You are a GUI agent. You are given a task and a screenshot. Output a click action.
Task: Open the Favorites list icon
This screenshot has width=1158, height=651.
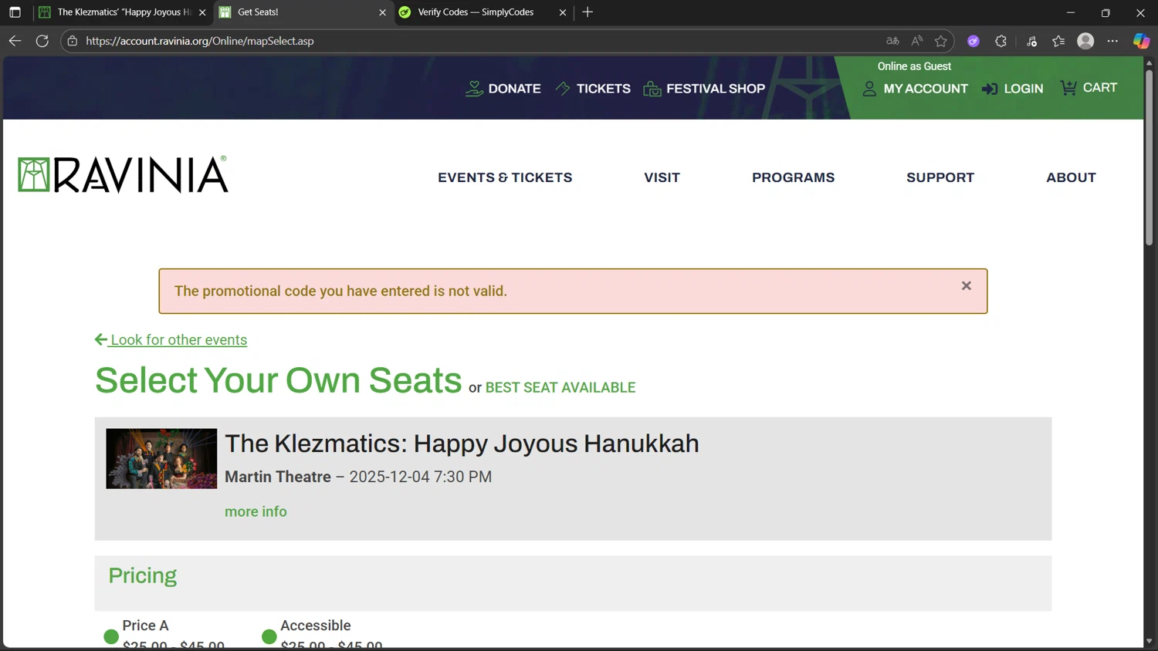(1058, 42)
